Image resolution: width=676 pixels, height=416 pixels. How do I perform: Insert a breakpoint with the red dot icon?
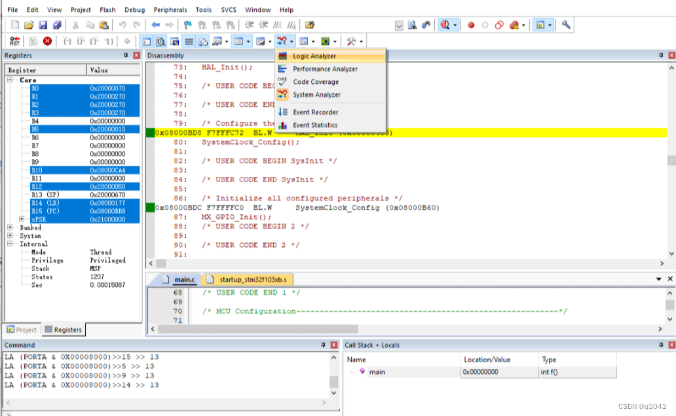(x=471, y=25)
